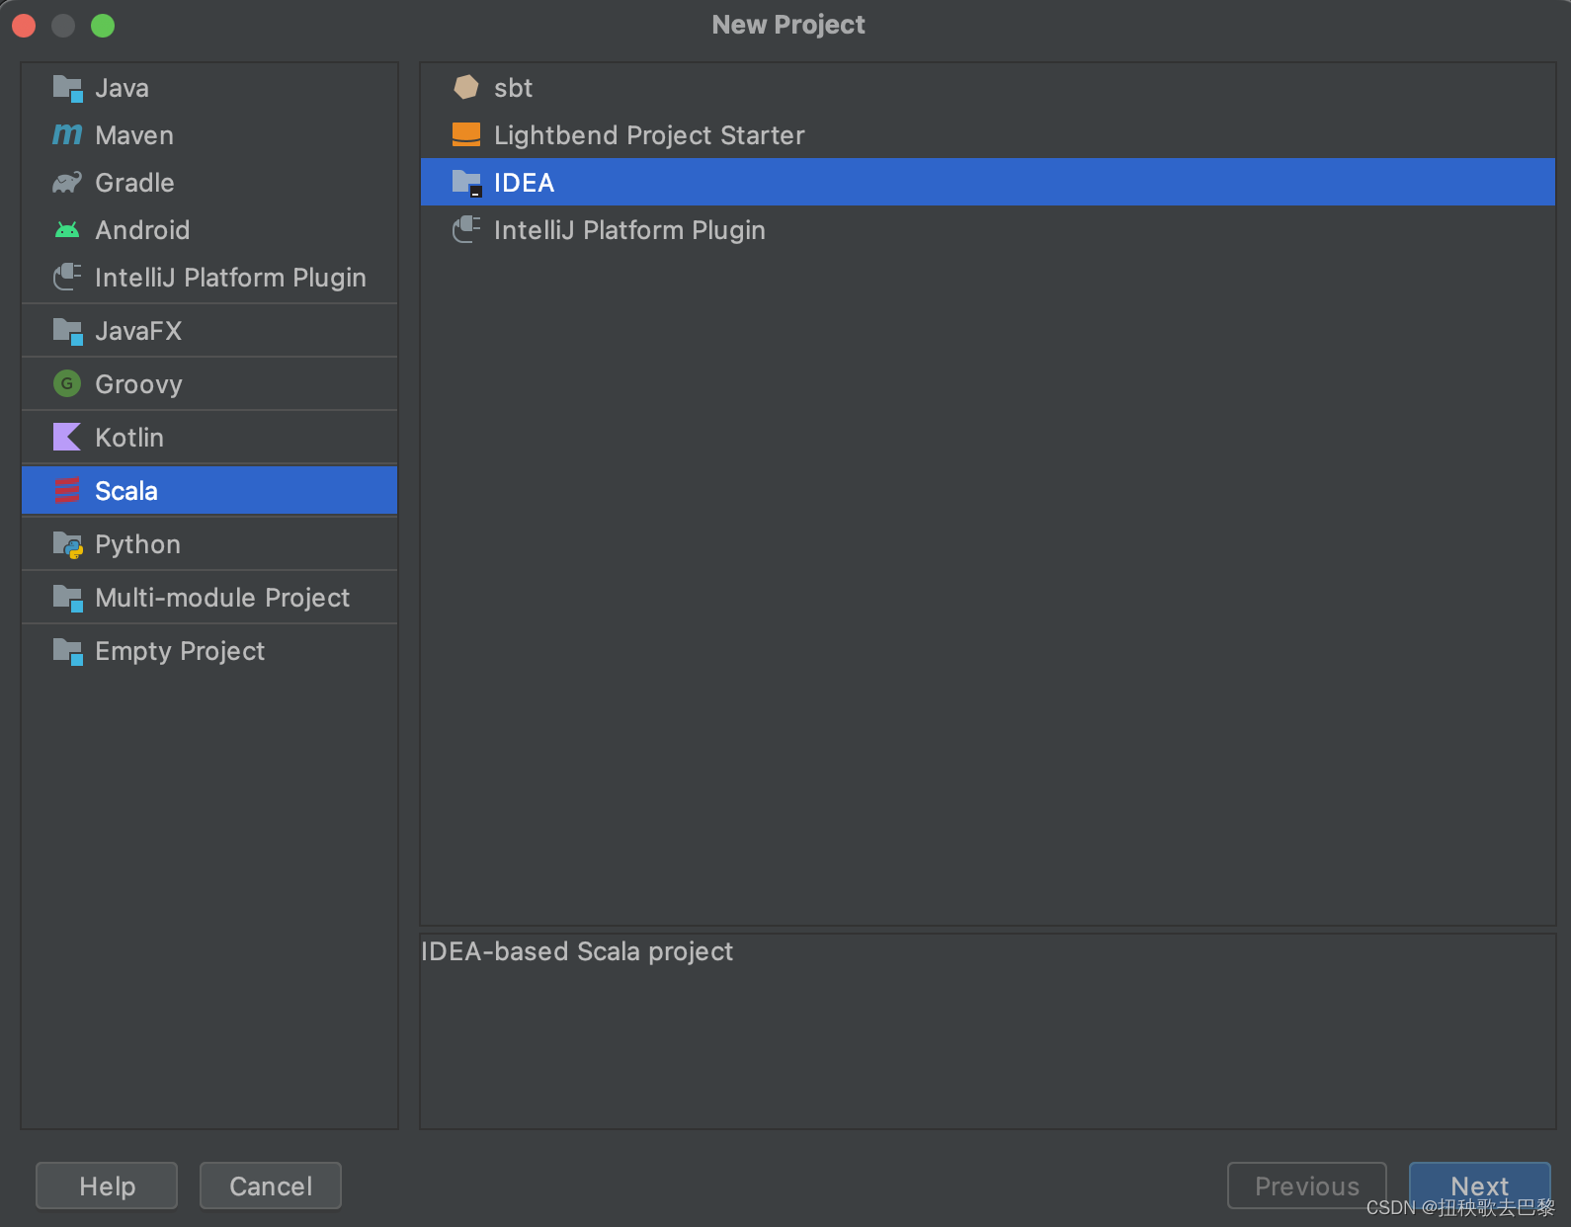
Task: Click the Empty Project folder icon
Action: pos(67,651)
